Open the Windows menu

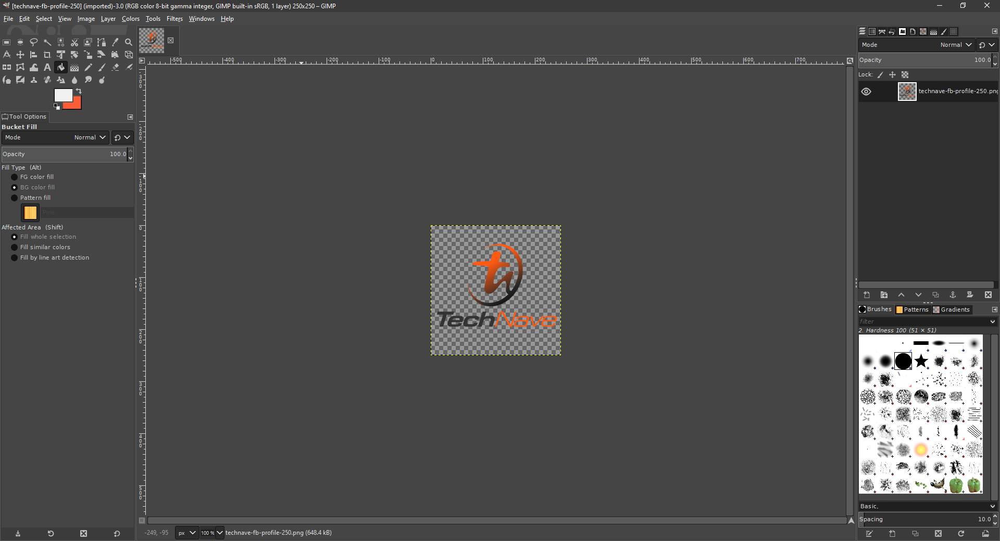[x=202, y=19]
